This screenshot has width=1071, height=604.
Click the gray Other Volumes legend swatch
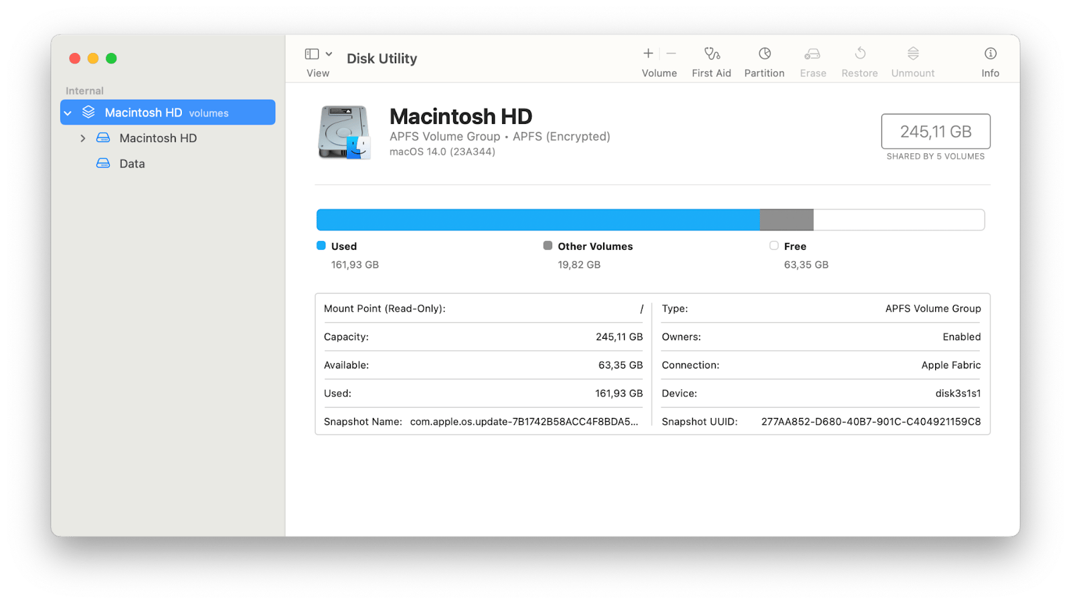[548, 246]
